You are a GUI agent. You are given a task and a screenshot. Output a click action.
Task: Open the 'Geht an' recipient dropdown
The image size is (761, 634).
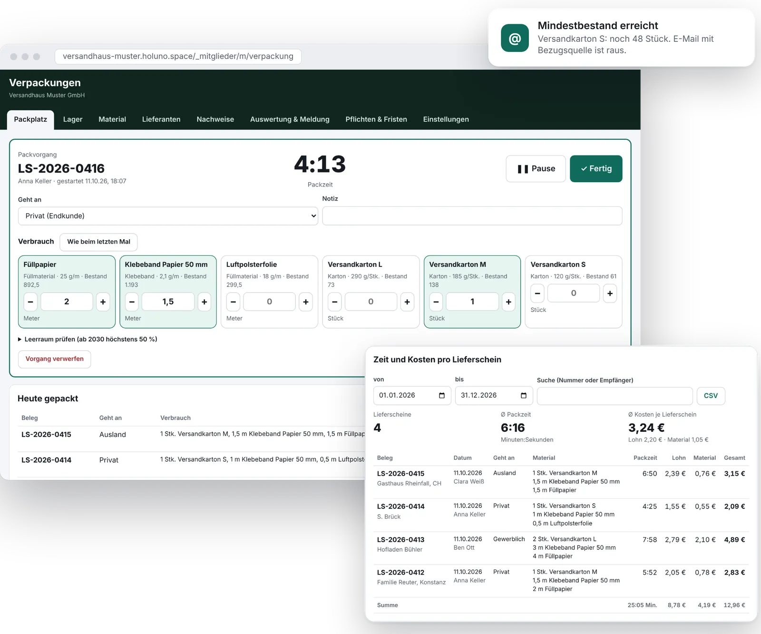(168, 216)
